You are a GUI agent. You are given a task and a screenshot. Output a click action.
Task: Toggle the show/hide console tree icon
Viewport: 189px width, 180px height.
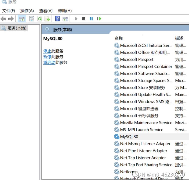point(21,19)
